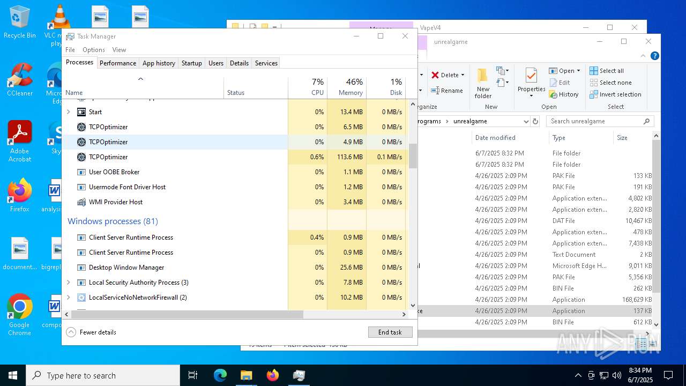This screenshot has width=686, height=386.
Task: Open Windows Start menu
Action: coord(13,375)
